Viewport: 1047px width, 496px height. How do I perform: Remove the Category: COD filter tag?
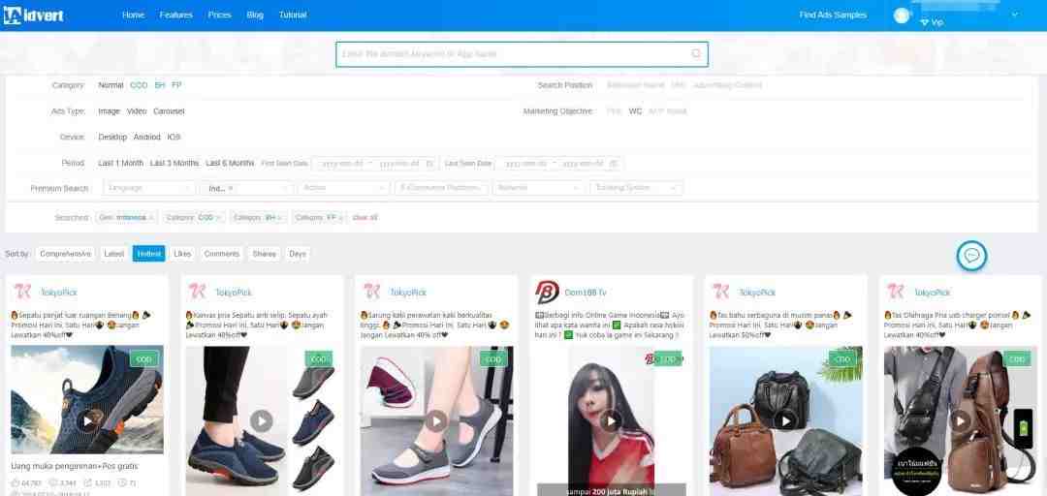(218, 218)
